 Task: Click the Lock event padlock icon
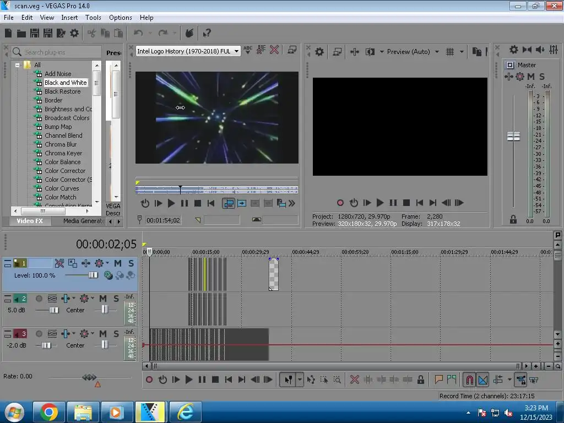point(420,379)
